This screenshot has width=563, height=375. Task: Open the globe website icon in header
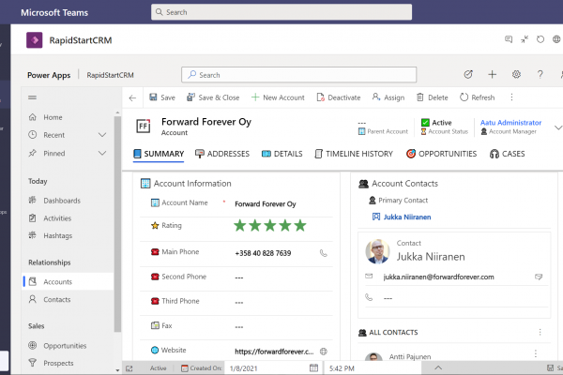(556, 39)
